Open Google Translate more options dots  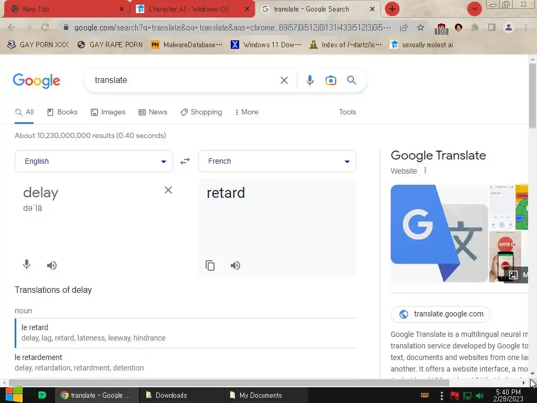click(425, 171)
